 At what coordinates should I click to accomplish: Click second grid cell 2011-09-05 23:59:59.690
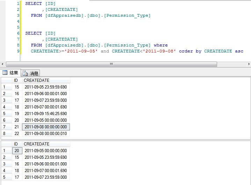(46, 157)
